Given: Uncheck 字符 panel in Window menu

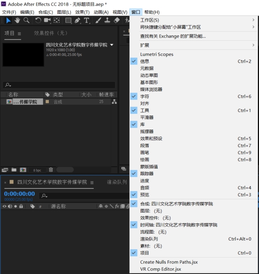Looking at the screenshot, I should click(x=194, y=97).
